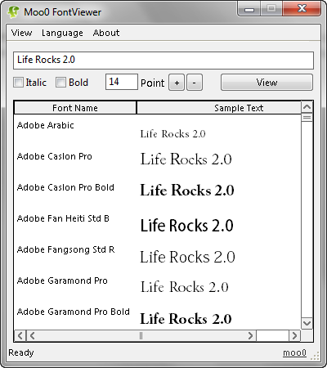
Task: Open the About menu
Action: click(x=106, y=33)
